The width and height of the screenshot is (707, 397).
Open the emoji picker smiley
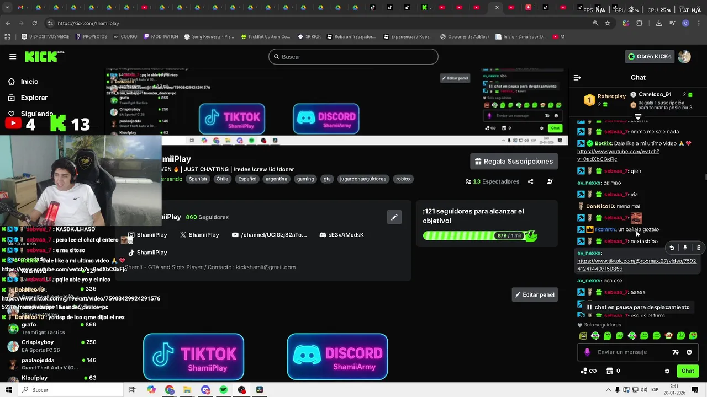pyautogui.click(x=689, y=352)
